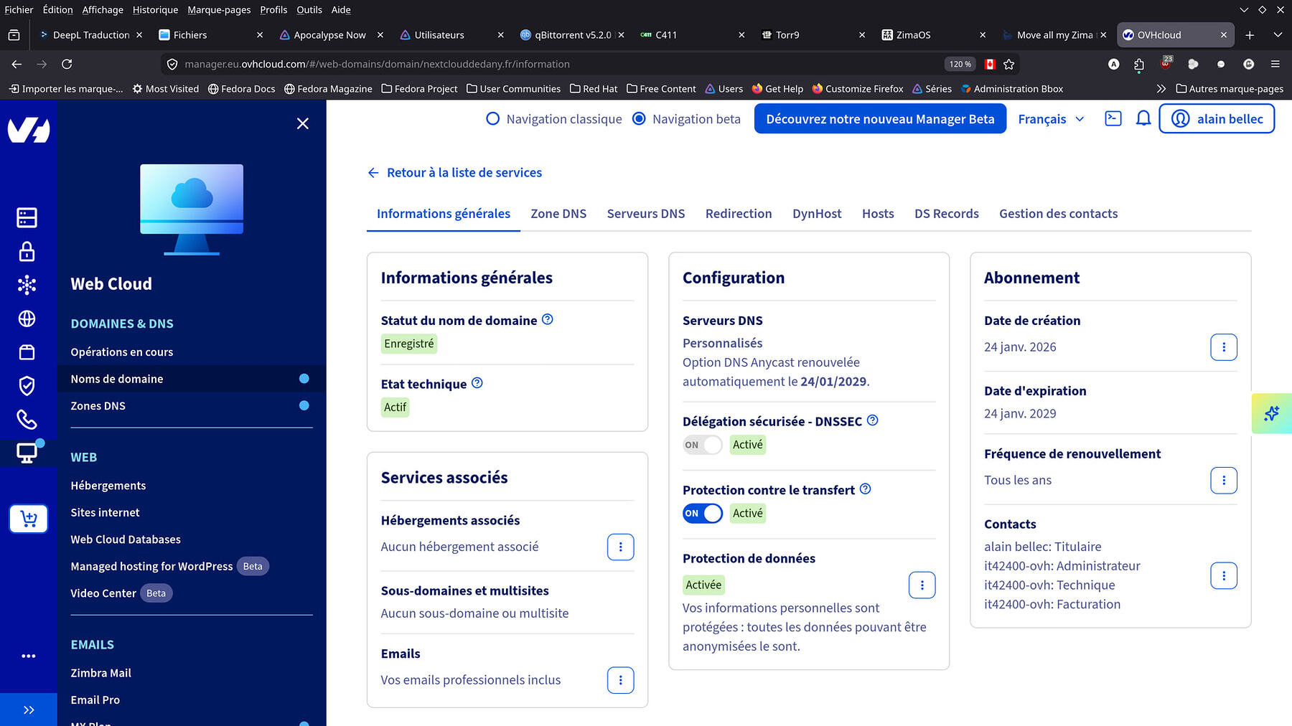Click Découvrez notre nouveau Manager Beta button
The height and width of the screenshot is (726, 1292).
point(880,119)
